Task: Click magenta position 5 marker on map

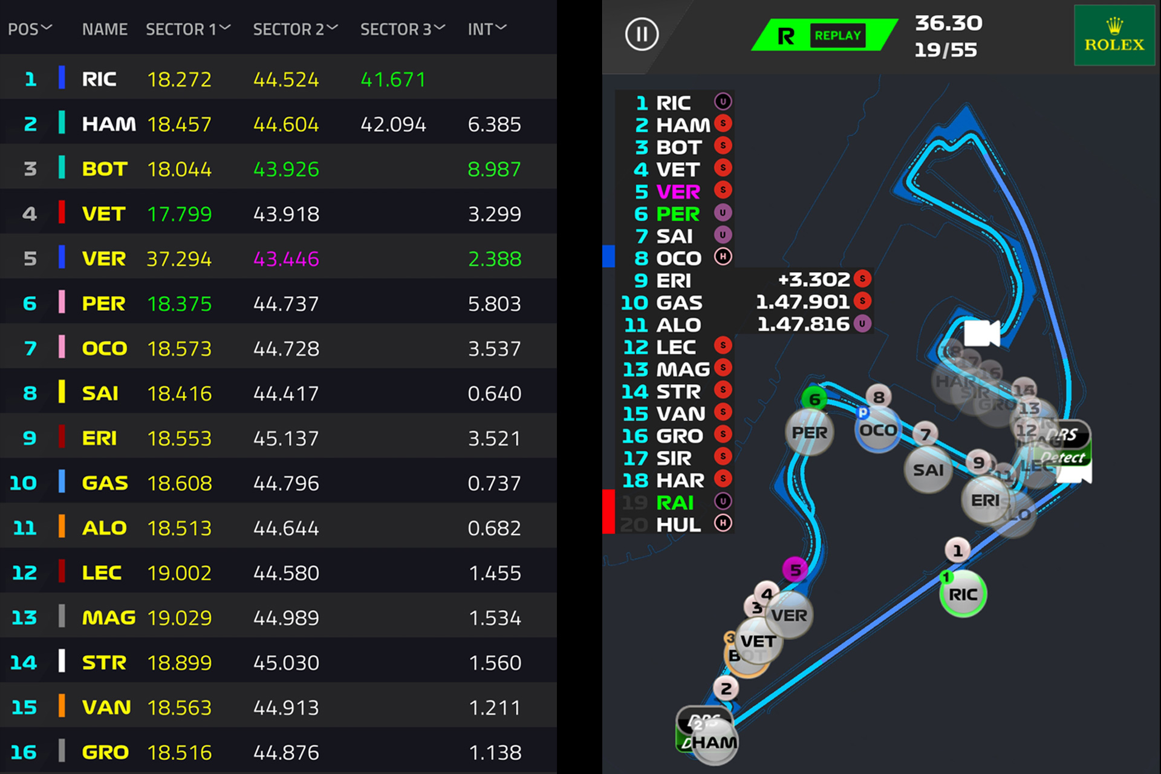Action: coord(795,569)
